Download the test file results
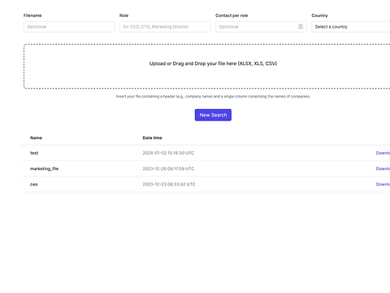The width and height of the screenshot is (390, 293). pos(383,153)
